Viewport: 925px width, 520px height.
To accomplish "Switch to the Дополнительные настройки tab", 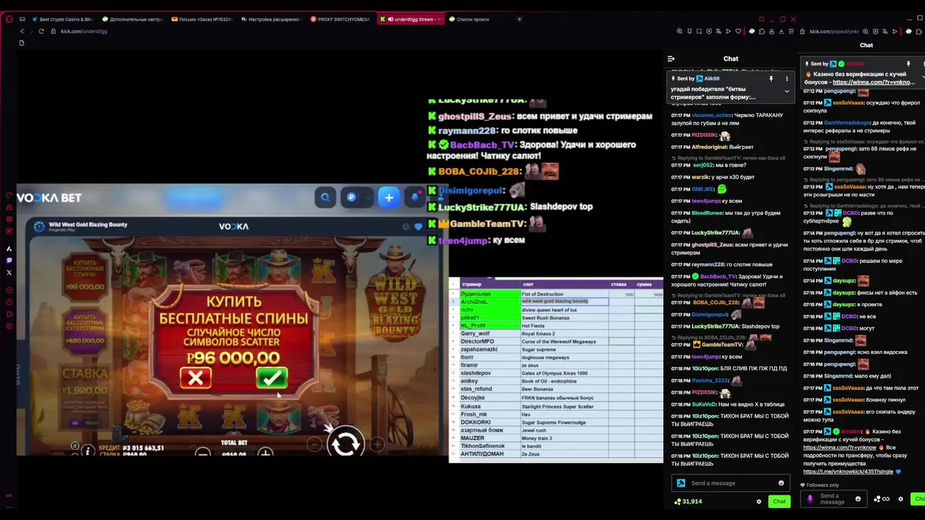I will (132, 19).
